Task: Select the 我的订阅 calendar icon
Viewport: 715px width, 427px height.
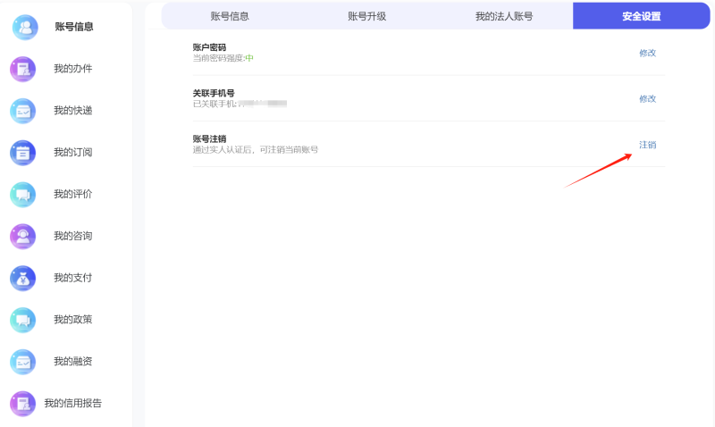Action: 23,153
